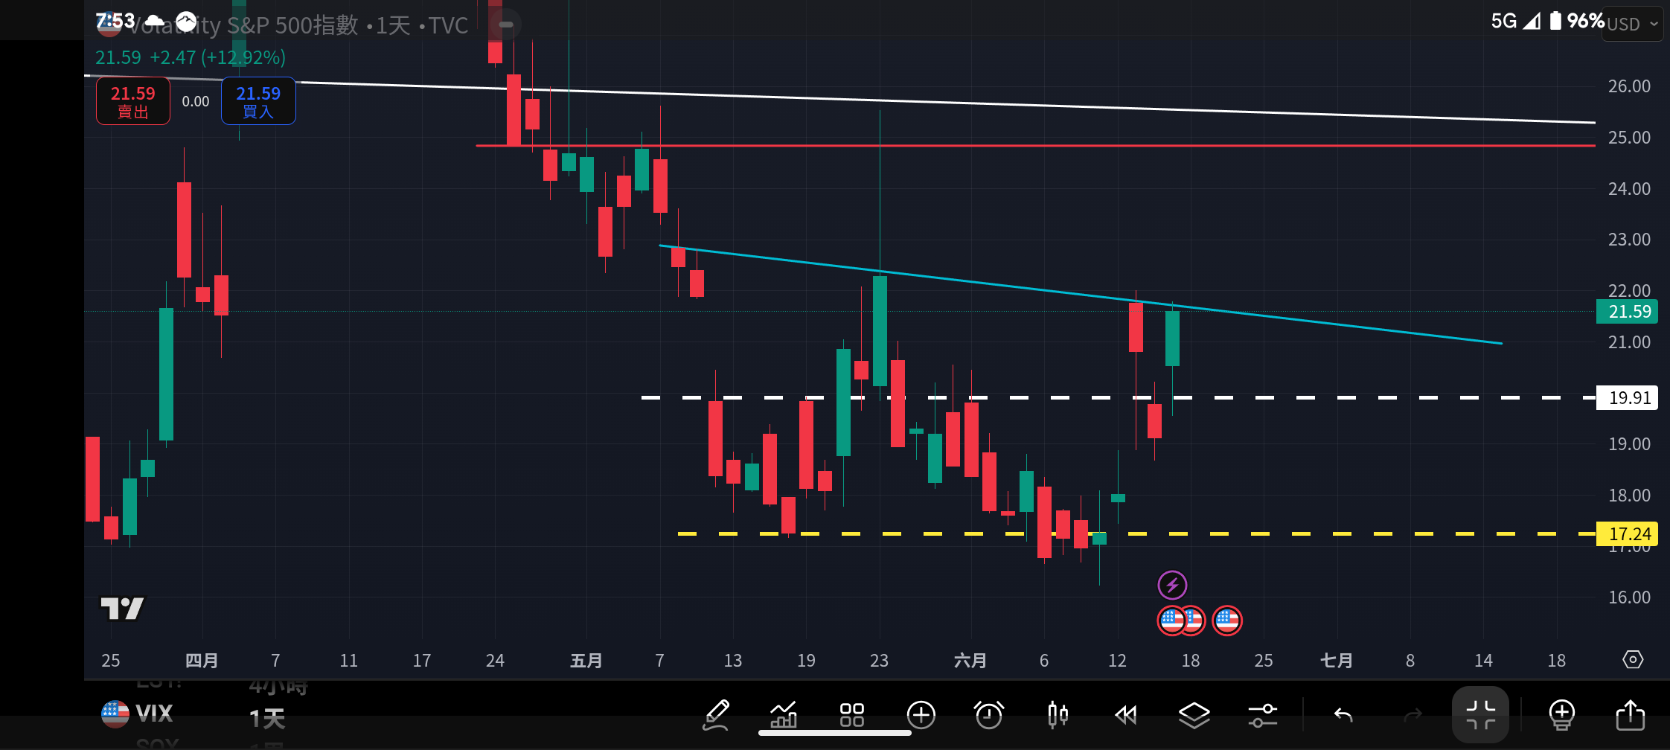Publish an idea with the lightbulb-plus icon
This screenshot has height=750, width=1670.
coord(1561,715)
